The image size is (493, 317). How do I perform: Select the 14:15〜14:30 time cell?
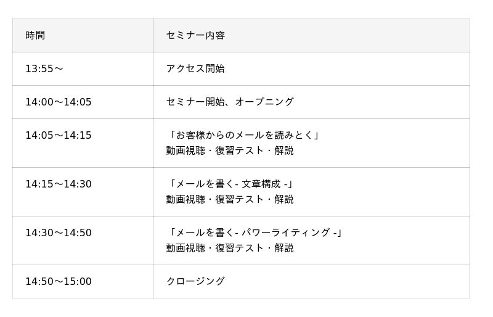[x=58, y=184]
